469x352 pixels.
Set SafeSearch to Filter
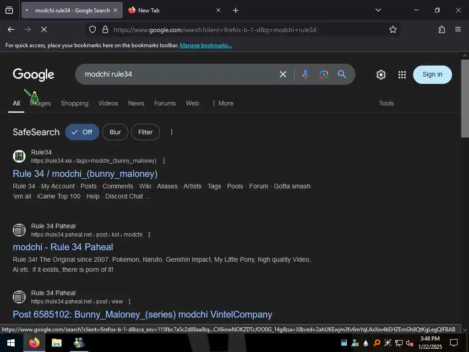point(145,132)
